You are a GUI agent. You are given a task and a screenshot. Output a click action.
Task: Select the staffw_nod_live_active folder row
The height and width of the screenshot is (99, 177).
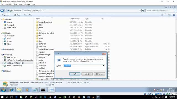point(72,33)
